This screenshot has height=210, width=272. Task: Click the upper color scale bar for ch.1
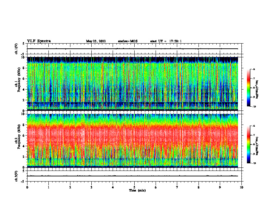coord(248,88)
